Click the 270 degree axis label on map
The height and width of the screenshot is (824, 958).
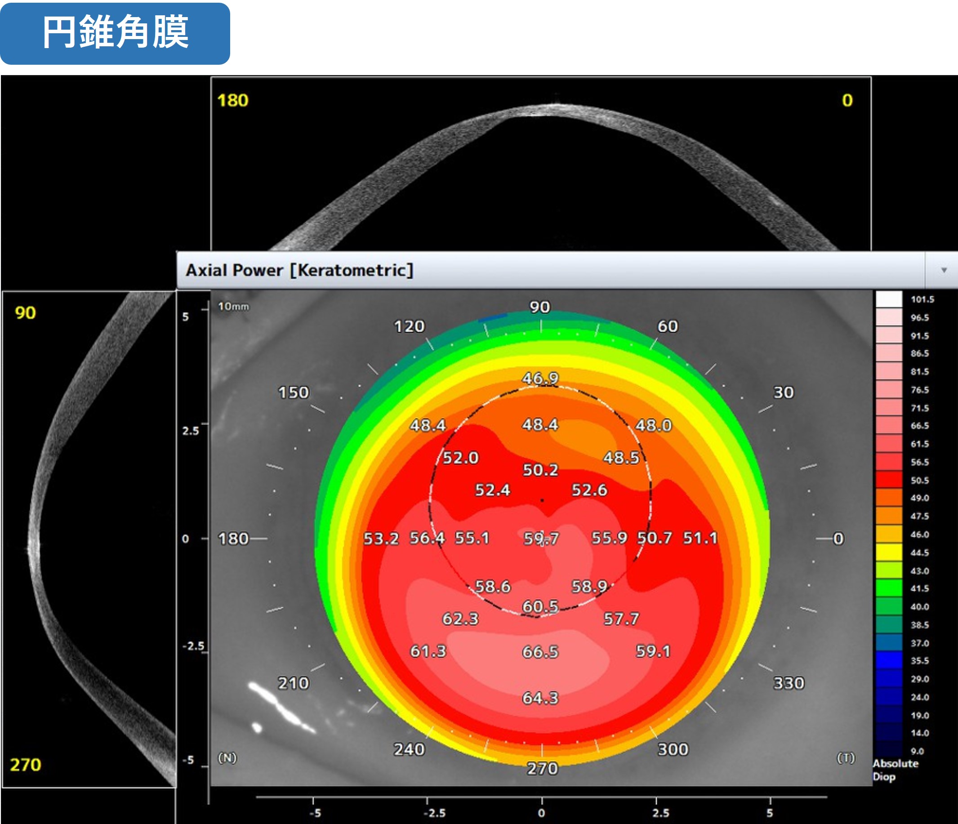542,769
